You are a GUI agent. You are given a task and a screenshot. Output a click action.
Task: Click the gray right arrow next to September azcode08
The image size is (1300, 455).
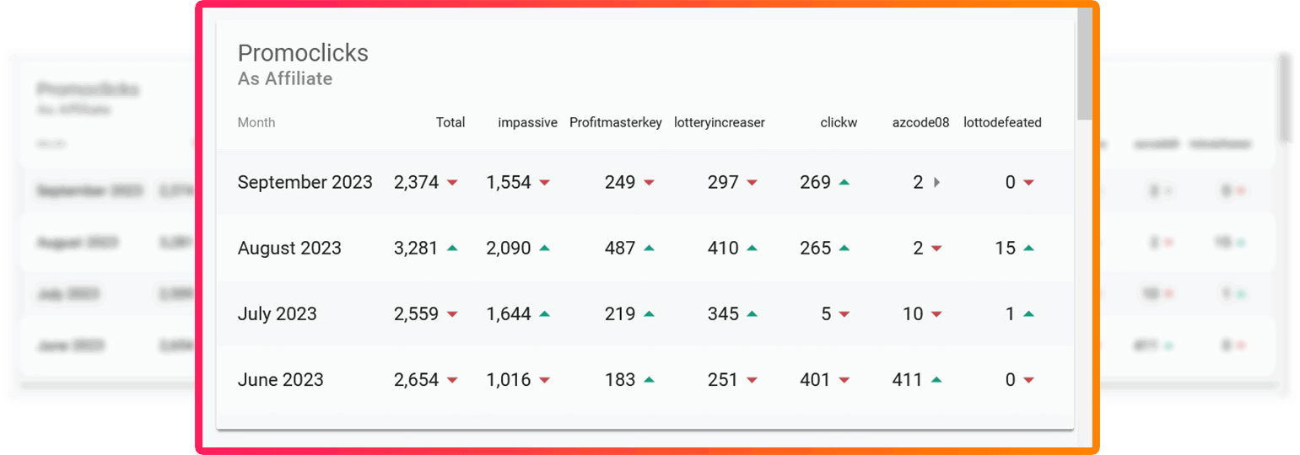[x=936, y=183]
